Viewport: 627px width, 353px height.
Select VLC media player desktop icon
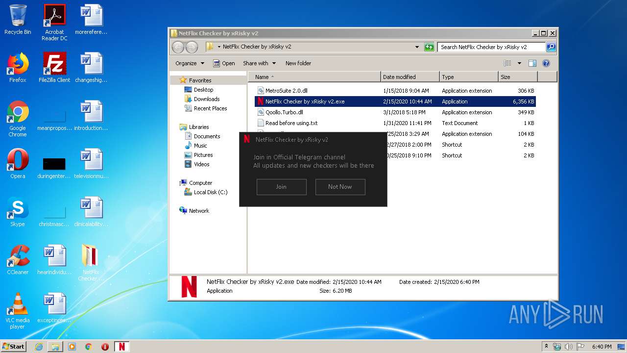[x=18, y=311]
